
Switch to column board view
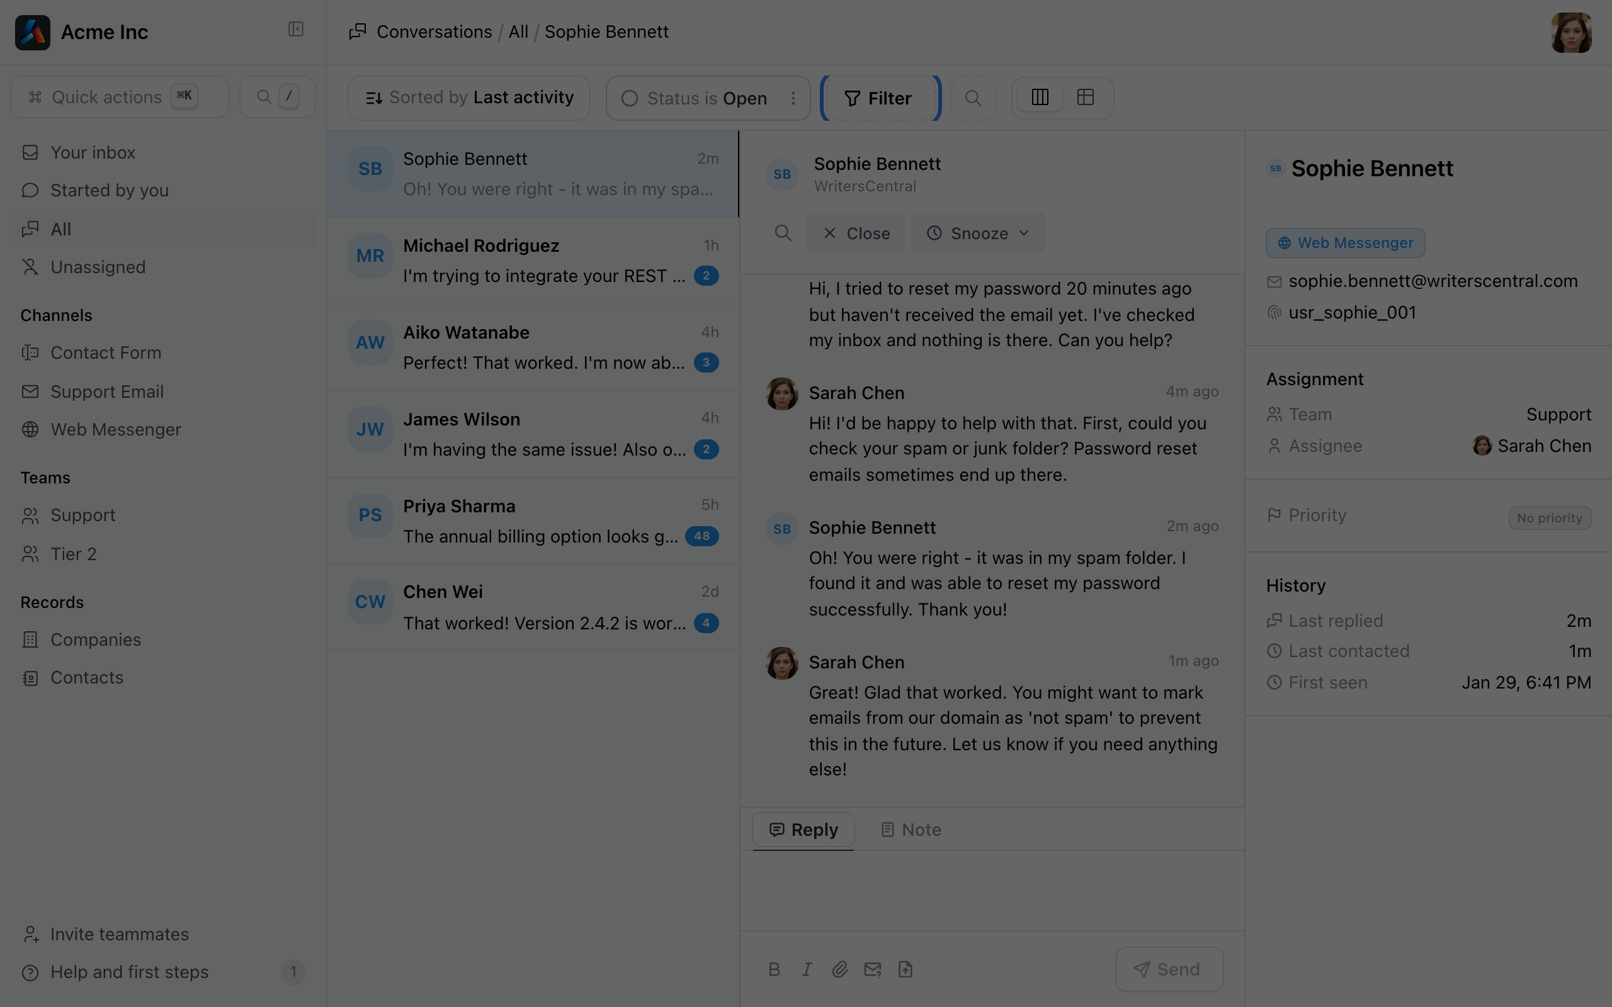click(1040, 97)
